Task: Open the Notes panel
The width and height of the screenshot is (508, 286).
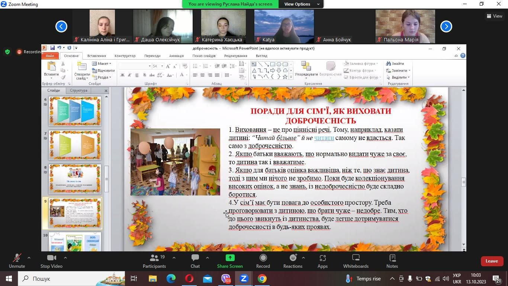Action: tap(392, 261)
